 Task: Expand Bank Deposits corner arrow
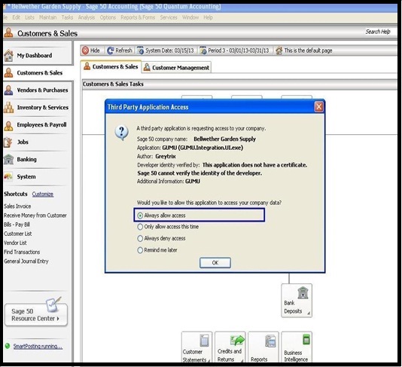[x=309, y=313]
